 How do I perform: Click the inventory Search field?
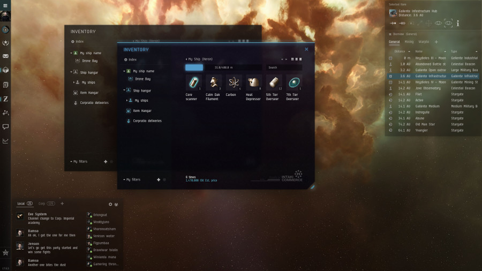pos(284,67)
